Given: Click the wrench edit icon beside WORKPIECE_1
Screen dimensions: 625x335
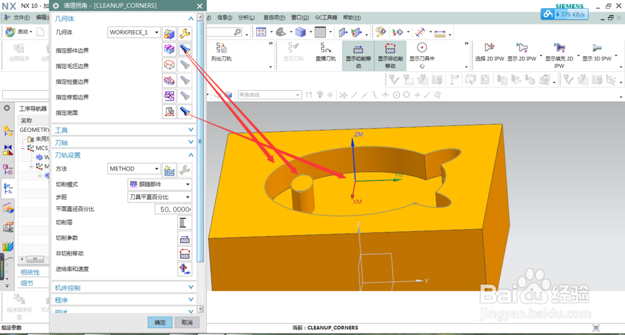Looking at the screenshot, I should click(185, 32).
